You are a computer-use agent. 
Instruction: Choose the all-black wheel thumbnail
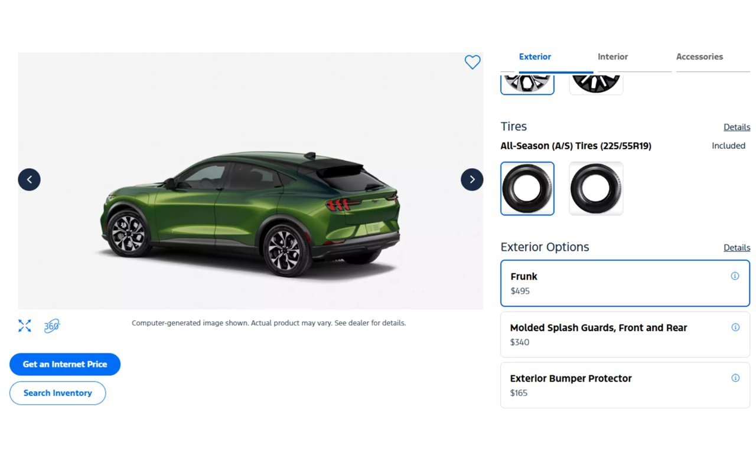pyautogui.click(x=596, y=84)
